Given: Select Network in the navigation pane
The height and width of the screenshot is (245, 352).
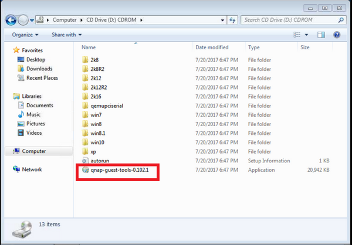Looking at the screenshot, I should pyautogui.click(x=32, y=169).
